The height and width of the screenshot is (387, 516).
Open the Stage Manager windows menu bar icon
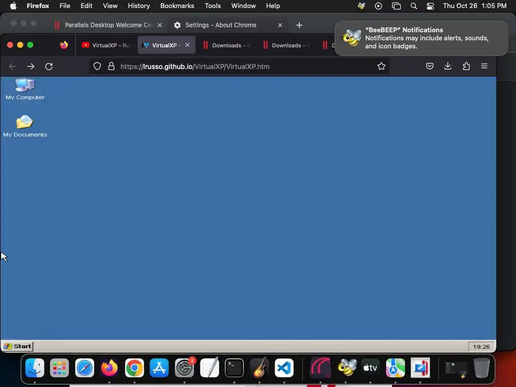[x=396, y=6]
